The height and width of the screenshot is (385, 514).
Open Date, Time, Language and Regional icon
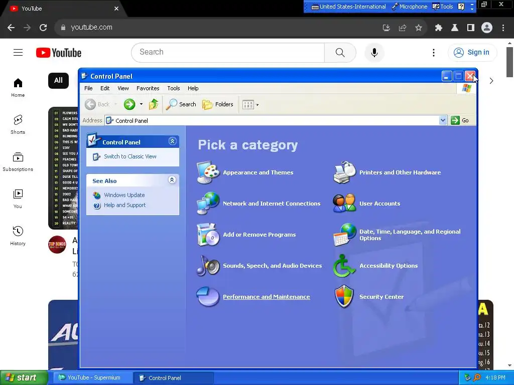coord(344,235)
